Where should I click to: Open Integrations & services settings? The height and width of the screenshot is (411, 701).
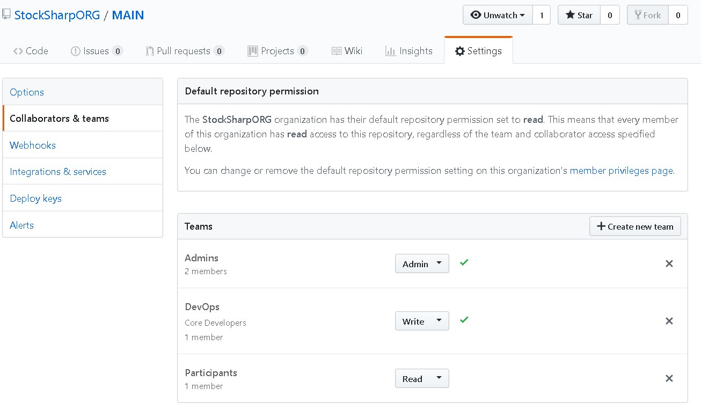[83, 172]
